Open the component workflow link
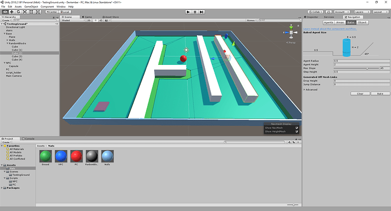Screen dimensions: 391x211 (330, 29)
